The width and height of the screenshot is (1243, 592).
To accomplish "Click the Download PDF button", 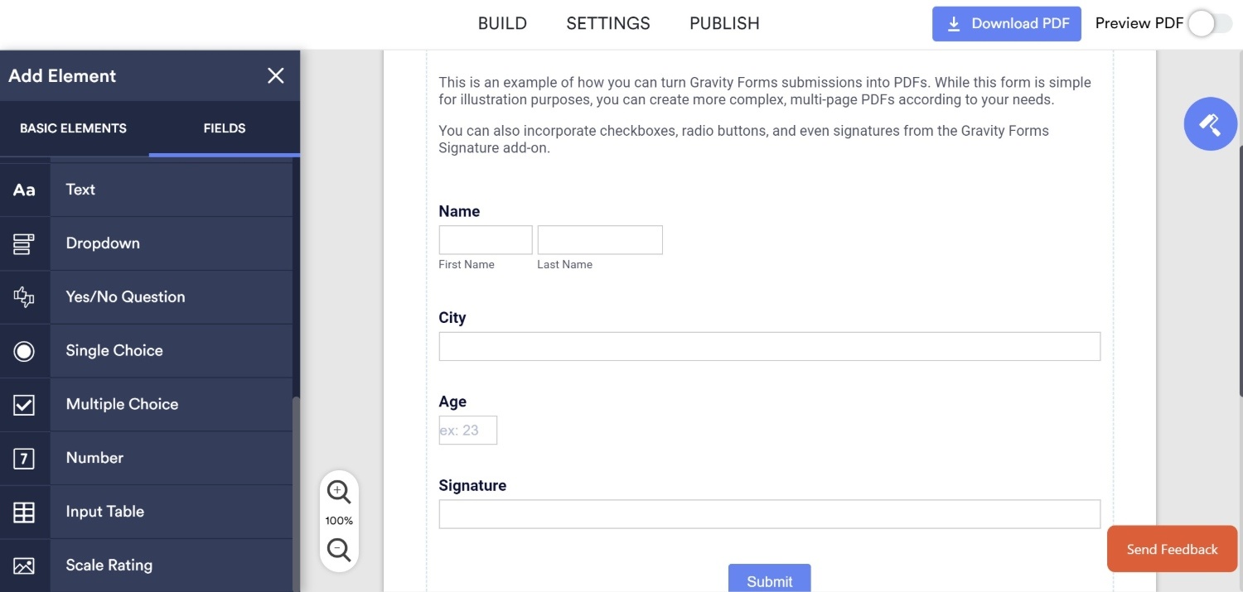I will [x=1006, y=23].
